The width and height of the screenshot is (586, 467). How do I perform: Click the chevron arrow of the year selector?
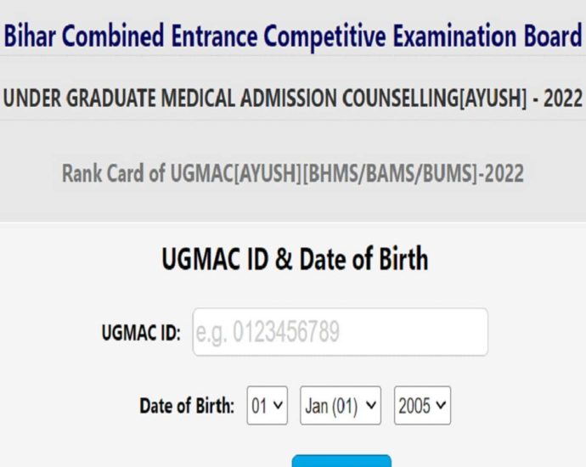tap(441, 406)
